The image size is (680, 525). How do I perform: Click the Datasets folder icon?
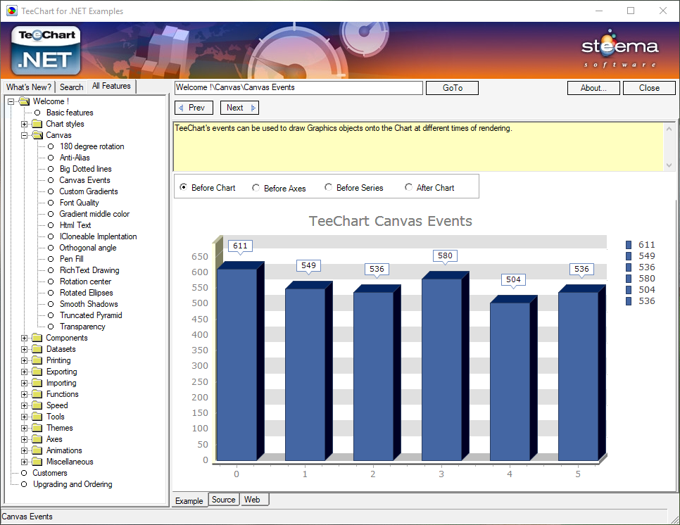click(37, 349)
